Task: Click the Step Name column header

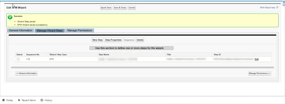Action: point(104,54)
